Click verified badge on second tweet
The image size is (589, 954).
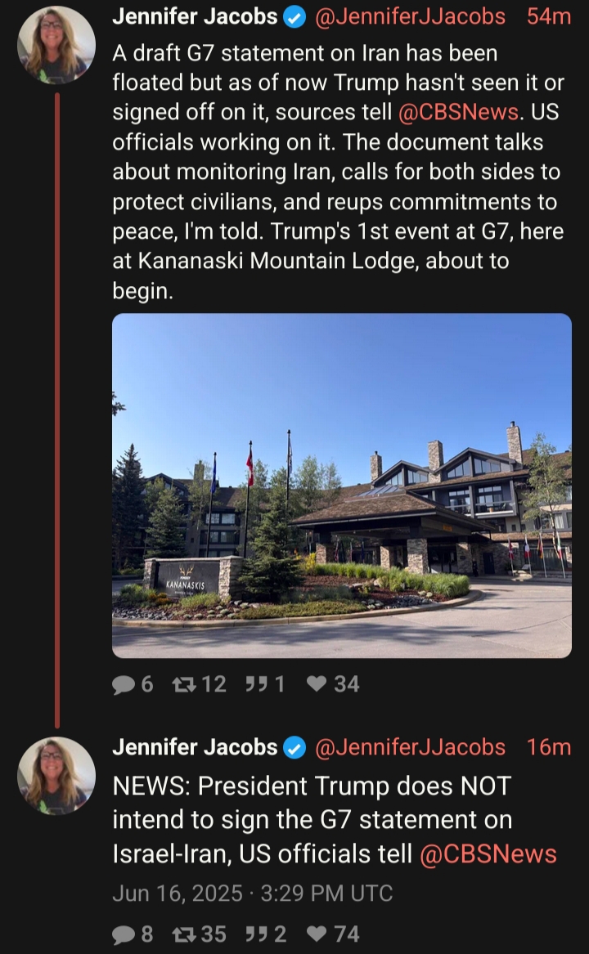coord(295,748)
